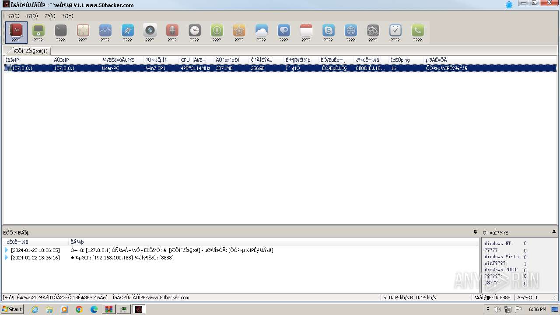Open the gray terminal console toolbar icon
Screen dimensions: 560x315
[x=61, y=32]
